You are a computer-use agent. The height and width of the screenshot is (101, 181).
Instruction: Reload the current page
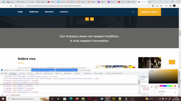click(11, 6)
